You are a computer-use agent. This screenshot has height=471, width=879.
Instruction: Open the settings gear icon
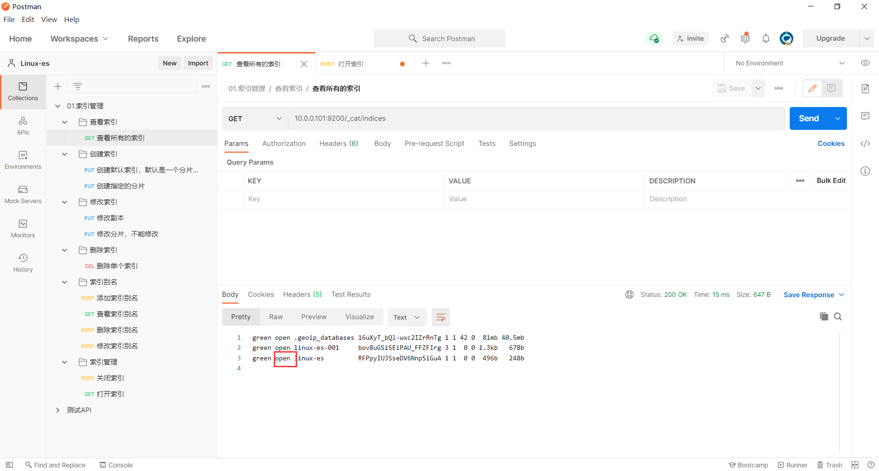745,38
